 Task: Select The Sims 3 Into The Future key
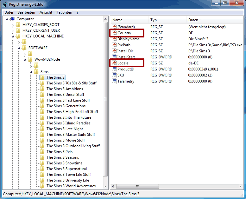coord(69,117)
